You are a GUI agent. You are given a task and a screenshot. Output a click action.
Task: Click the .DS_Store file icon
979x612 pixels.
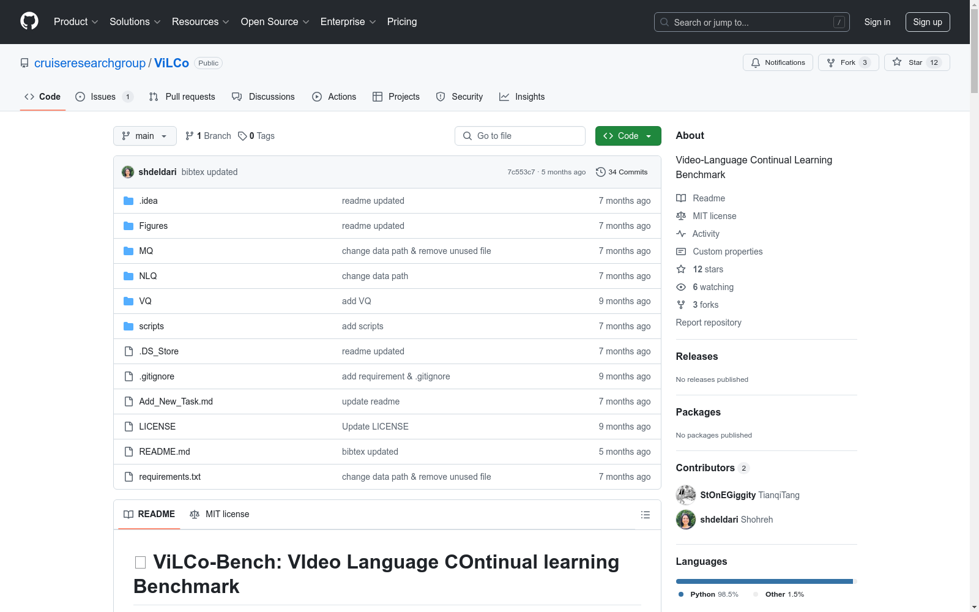tap(128, 351)
